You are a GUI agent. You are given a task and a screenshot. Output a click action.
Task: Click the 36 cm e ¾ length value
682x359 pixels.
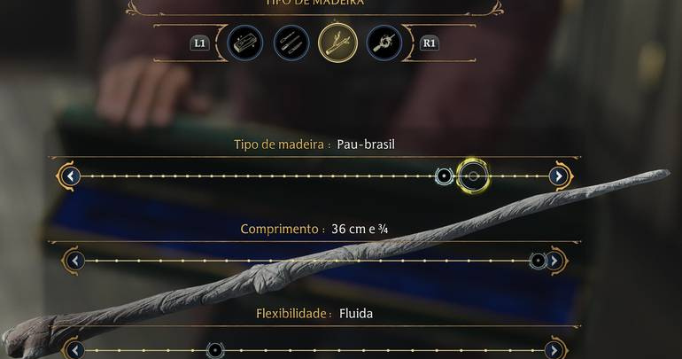pyautogui.click(x=360, y=229)
